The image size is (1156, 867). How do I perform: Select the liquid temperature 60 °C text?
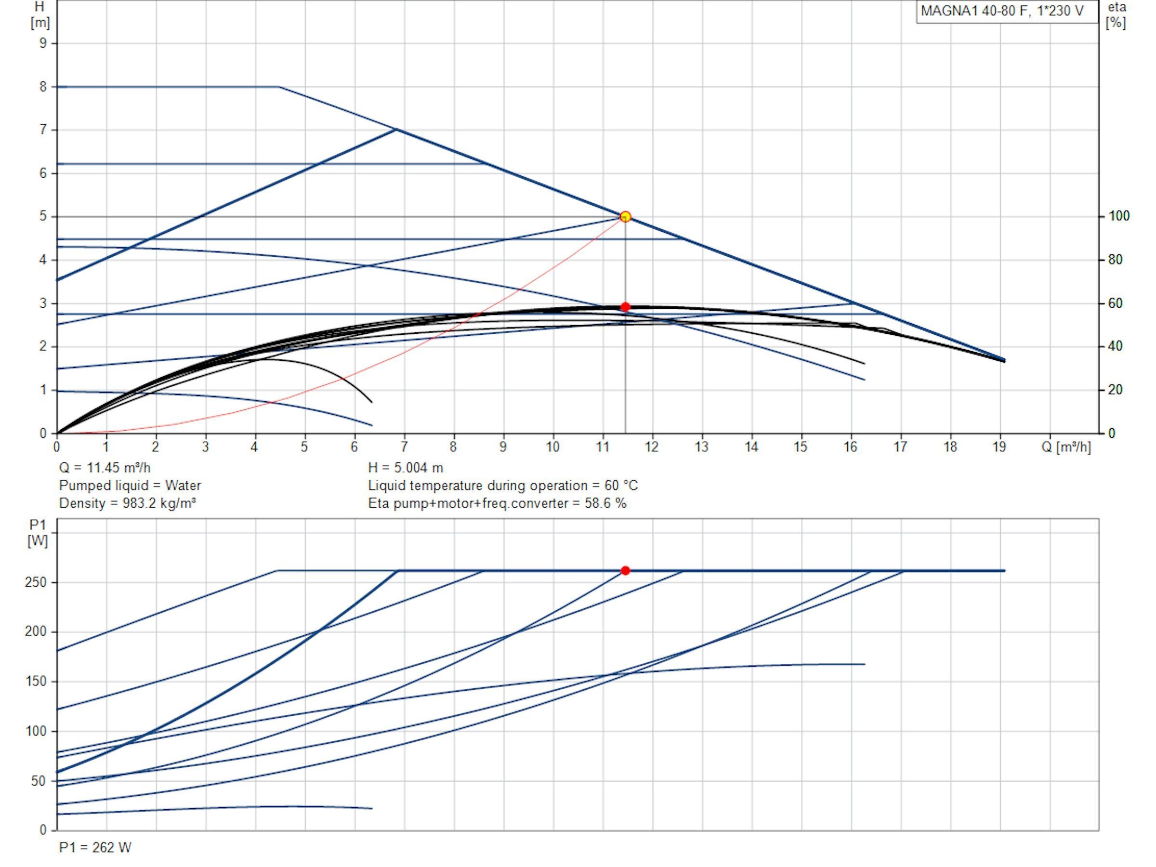(x=503, y=485)
